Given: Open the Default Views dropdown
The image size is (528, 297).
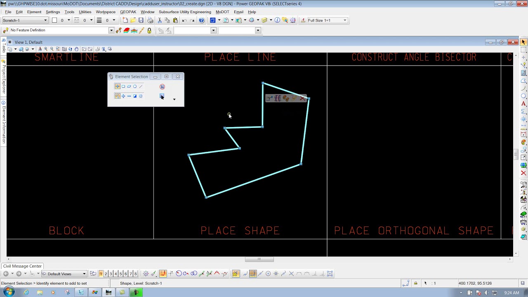Looking at the screenshot, I should point(64,274).
